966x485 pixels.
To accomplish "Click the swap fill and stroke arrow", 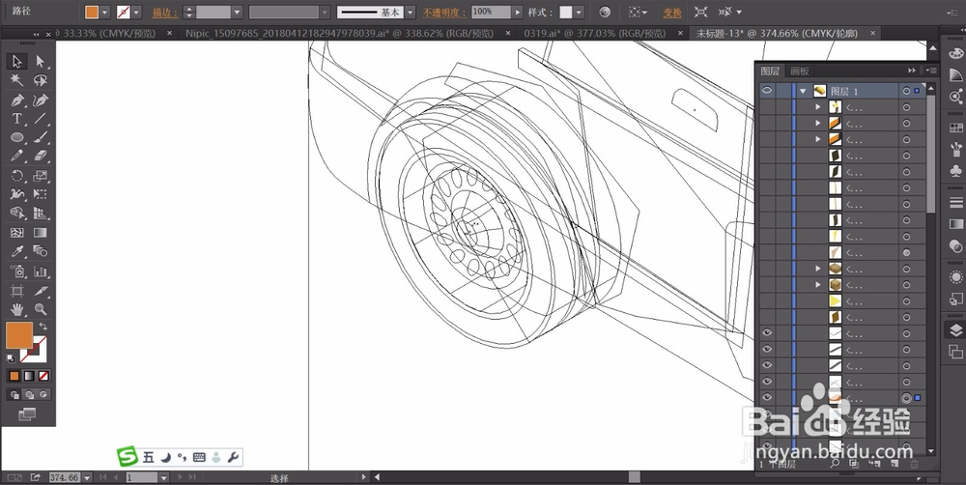I will (43, 326).
